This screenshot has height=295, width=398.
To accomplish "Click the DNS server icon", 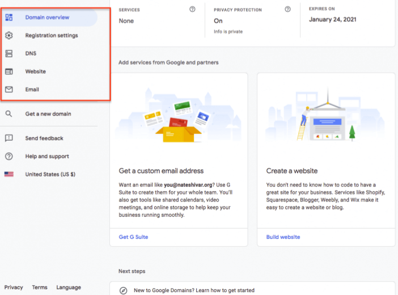I will [x=9, y=53].
